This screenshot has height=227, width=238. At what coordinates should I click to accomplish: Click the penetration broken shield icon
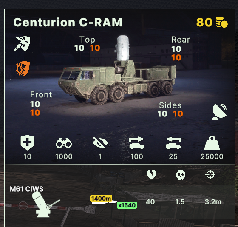point(151,174)
